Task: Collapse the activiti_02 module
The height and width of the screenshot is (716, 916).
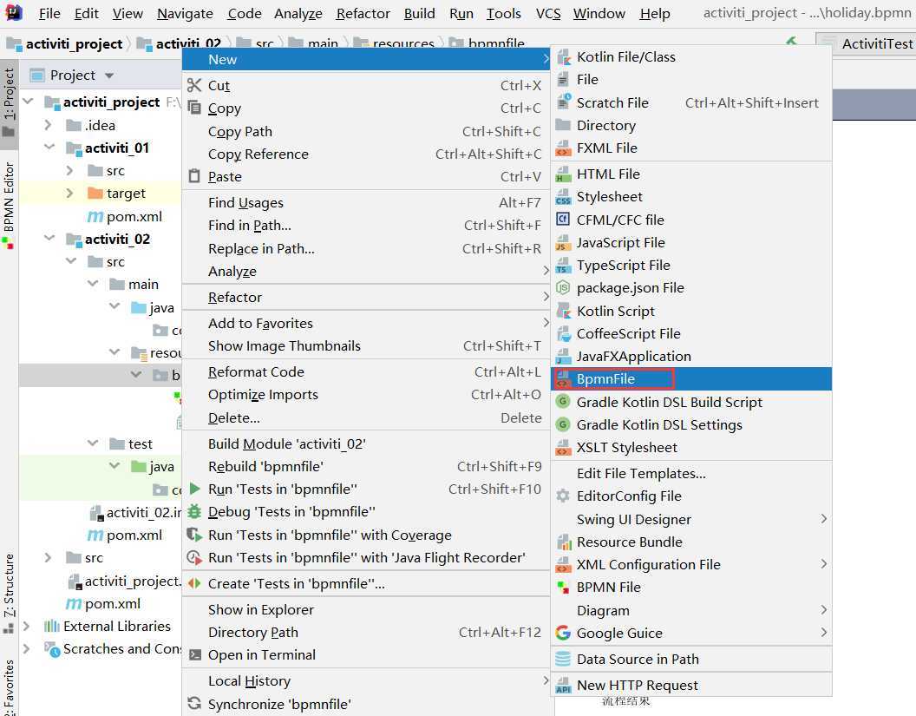Action: click(x=49, y=239)
